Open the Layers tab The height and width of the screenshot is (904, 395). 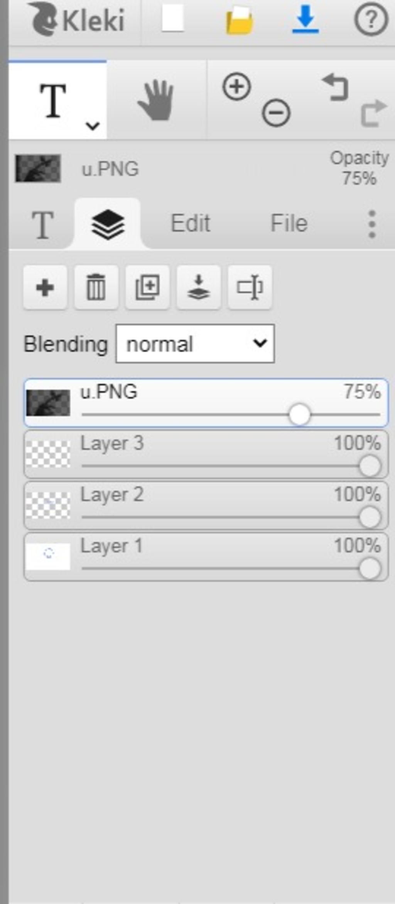click(108, 224)
